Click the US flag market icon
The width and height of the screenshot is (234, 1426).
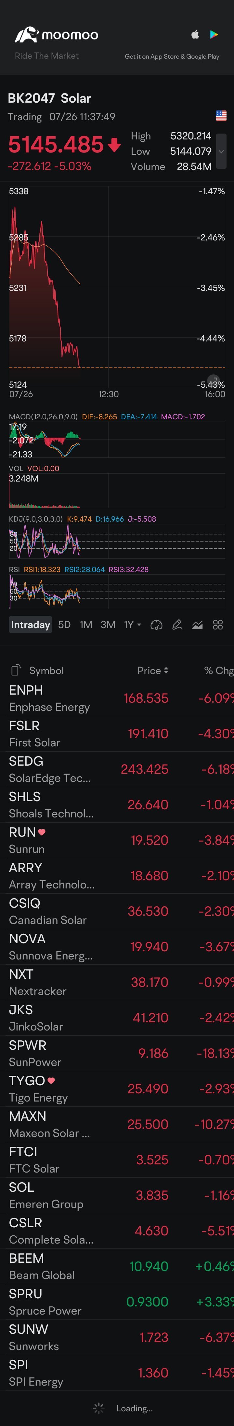[221, 116]
